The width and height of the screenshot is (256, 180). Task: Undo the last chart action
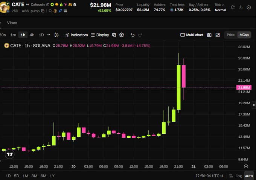[133, 35]
